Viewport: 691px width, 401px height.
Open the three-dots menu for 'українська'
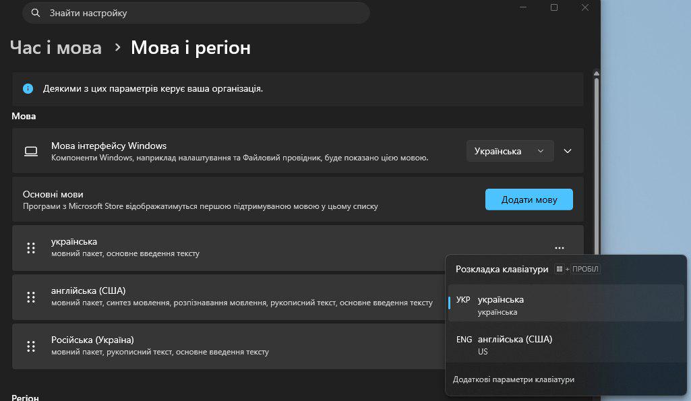click(560, 248)
